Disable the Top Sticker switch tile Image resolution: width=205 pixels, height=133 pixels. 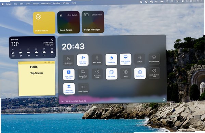coord(111,74)
